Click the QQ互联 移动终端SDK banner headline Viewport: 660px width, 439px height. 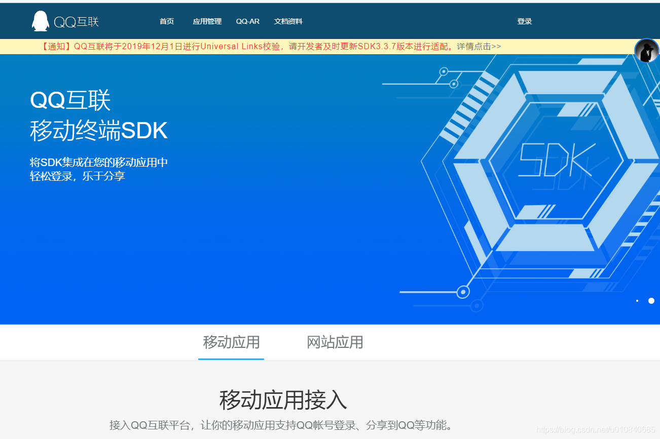98,115
